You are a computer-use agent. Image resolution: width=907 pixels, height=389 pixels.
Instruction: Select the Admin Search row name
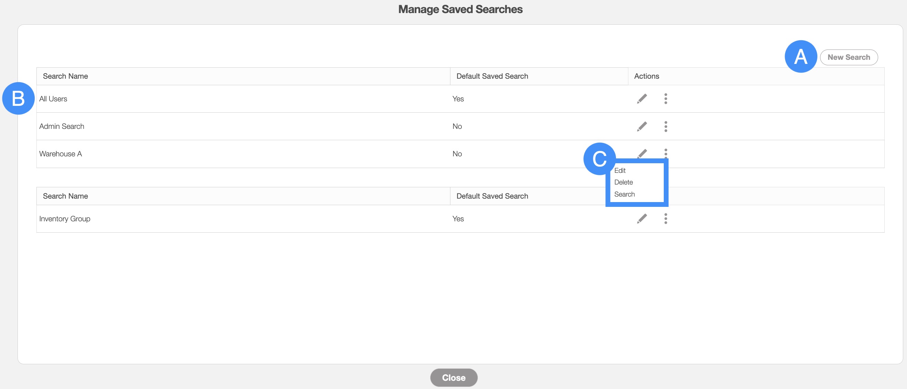(x=61, y=126)
